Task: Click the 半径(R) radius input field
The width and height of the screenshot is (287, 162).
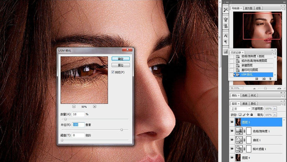Action: [78, 125]
